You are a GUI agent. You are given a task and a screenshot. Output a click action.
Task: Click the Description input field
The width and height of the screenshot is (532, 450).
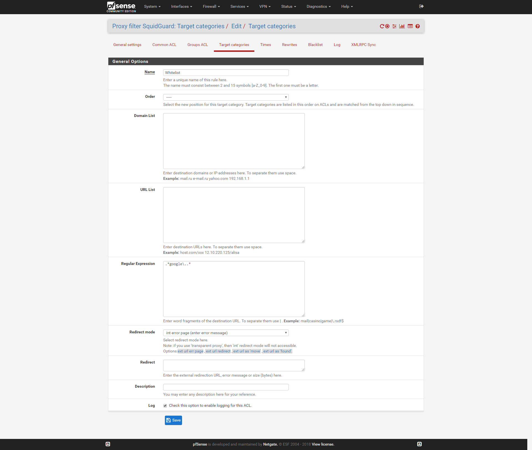coord(226,387)
